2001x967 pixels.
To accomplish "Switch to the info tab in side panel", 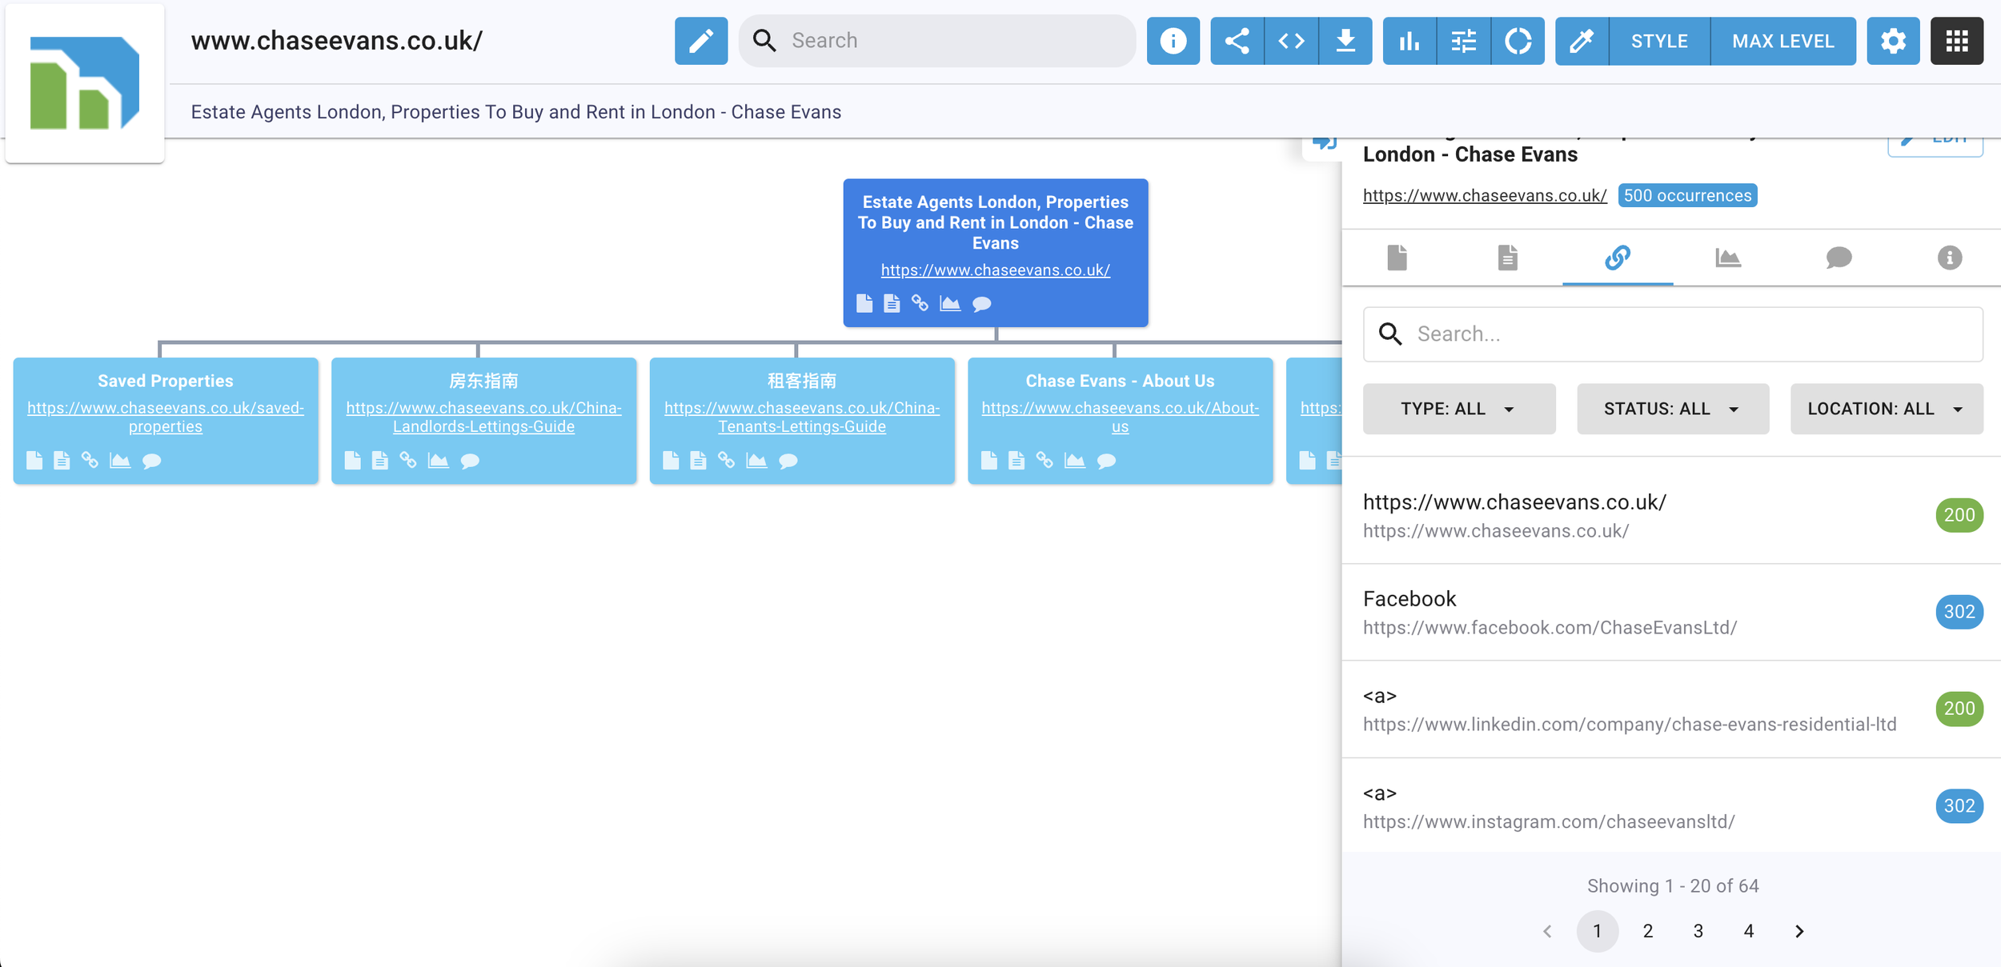I will 1949,258.
